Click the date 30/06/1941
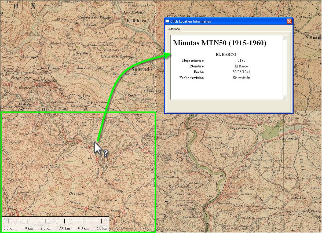Viewport: 322px width, 233px height. [x=241, y=72]
